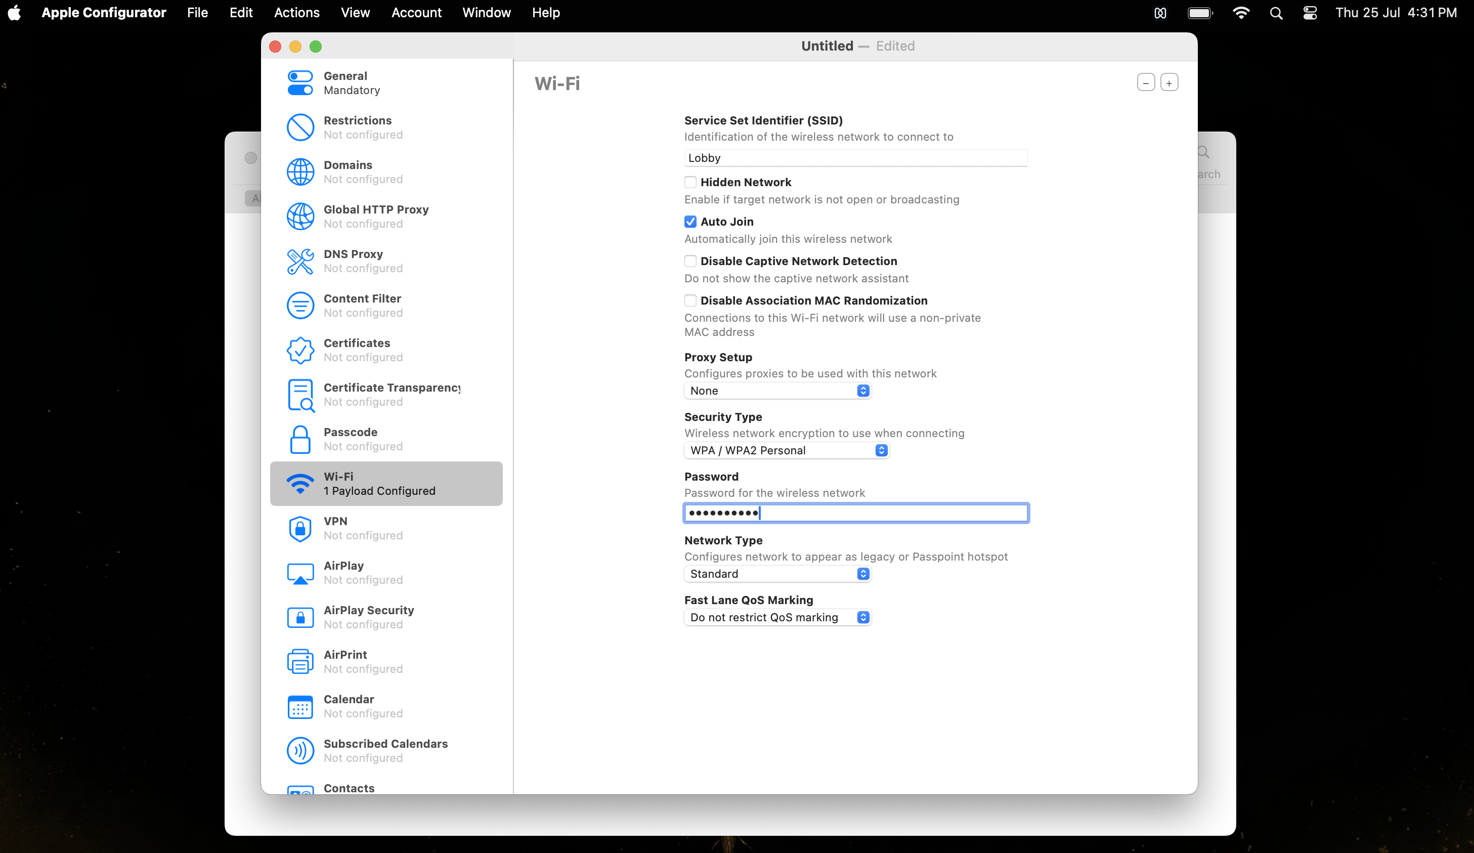Select the VPN shield icon
Screen dimensions: 1474x853
[x=300, y=528]
